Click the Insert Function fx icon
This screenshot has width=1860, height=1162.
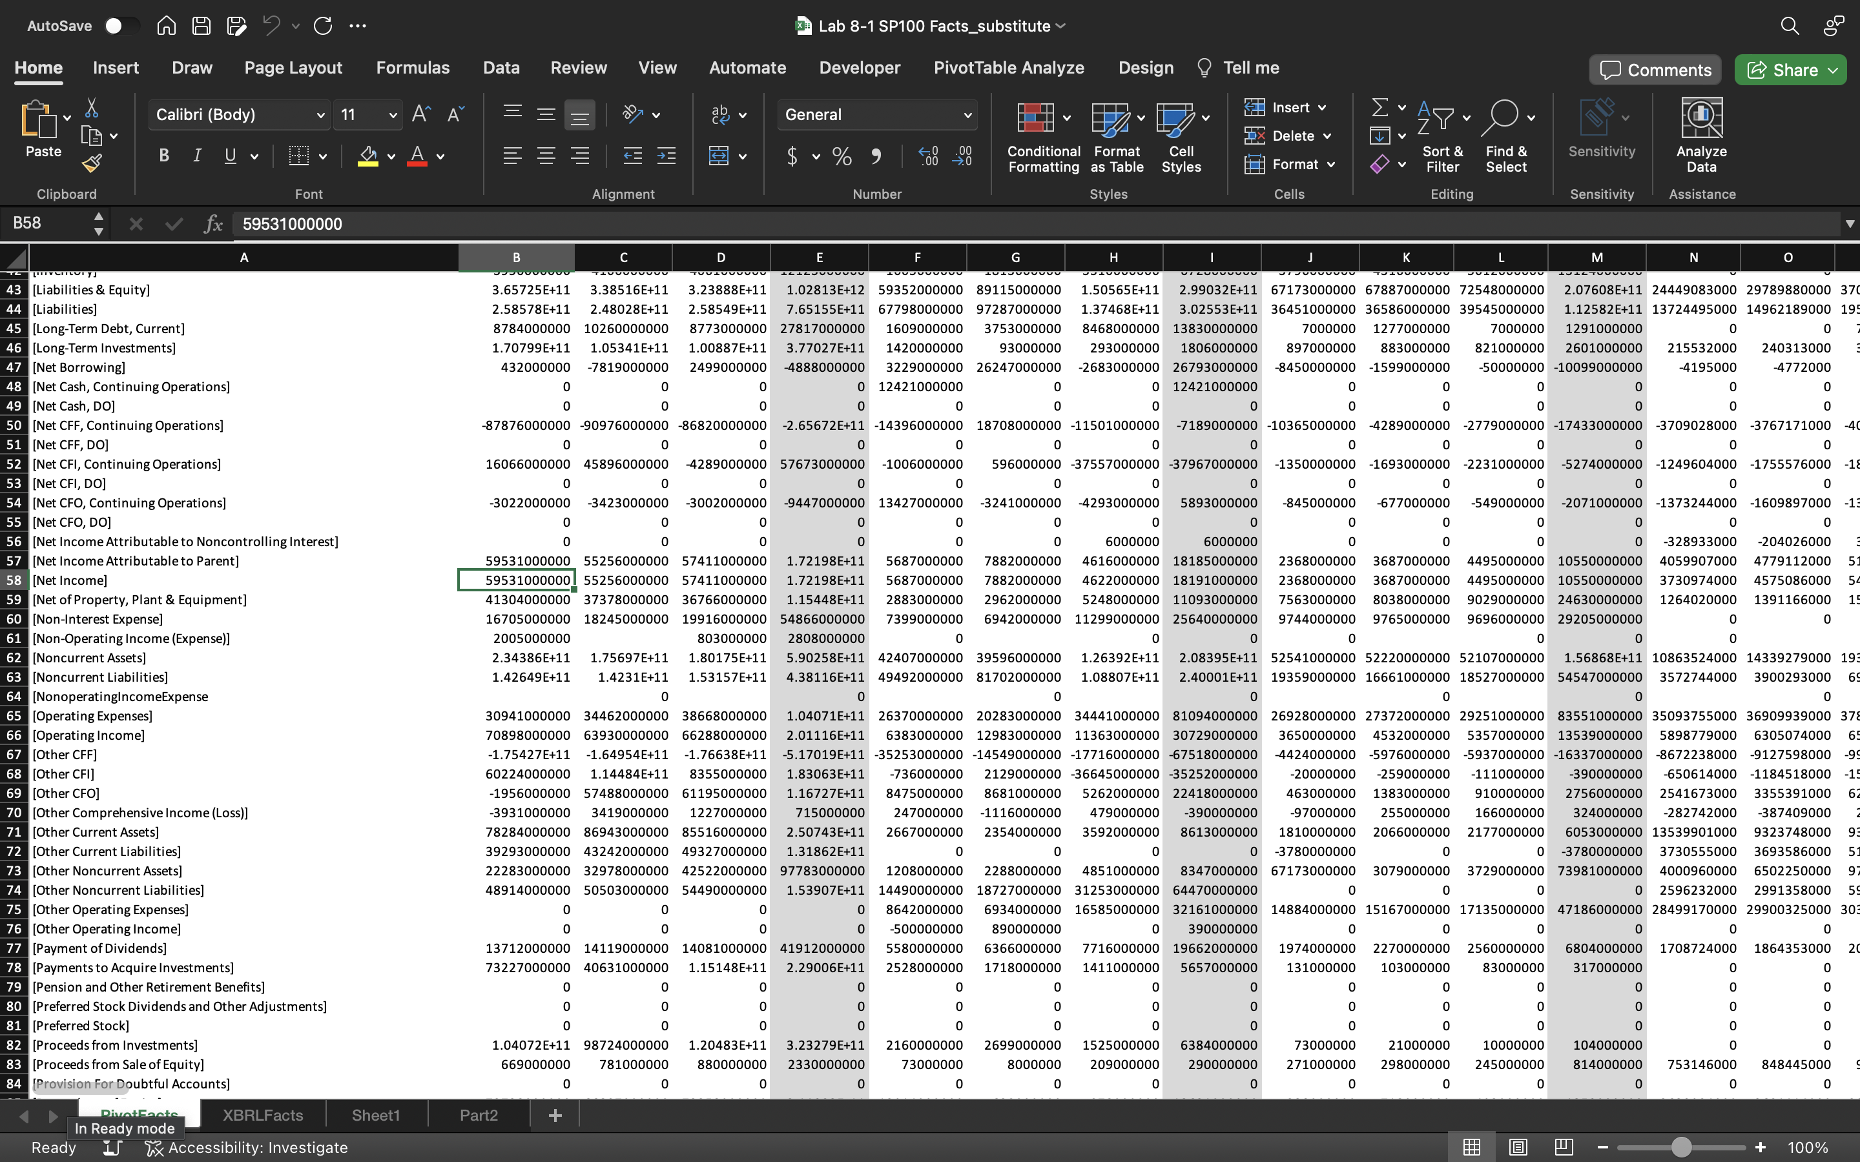pos(213,225)
